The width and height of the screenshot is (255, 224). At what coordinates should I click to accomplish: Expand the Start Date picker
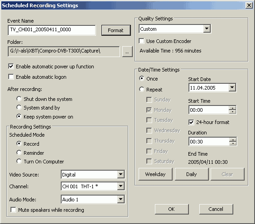[x=232, y=87]
